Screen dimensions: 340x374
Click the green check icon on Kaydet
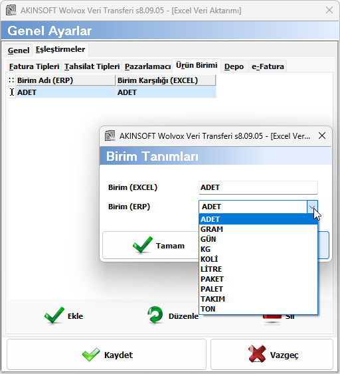[91, 354]
